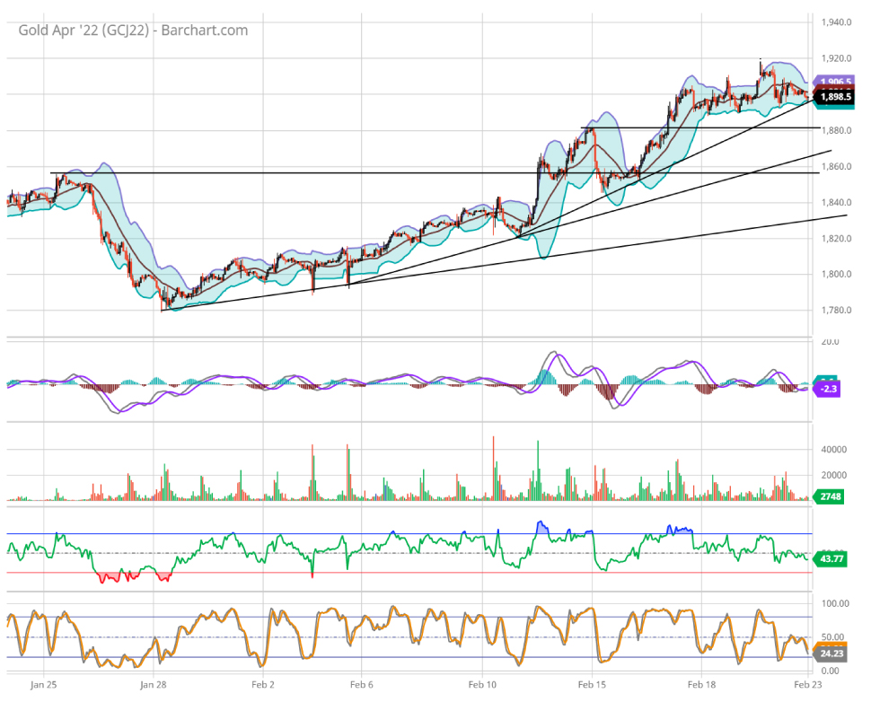Click the Feb 2 date label
Image resolution: width=871 pixels, height=702 pixels.
[262, 685]
